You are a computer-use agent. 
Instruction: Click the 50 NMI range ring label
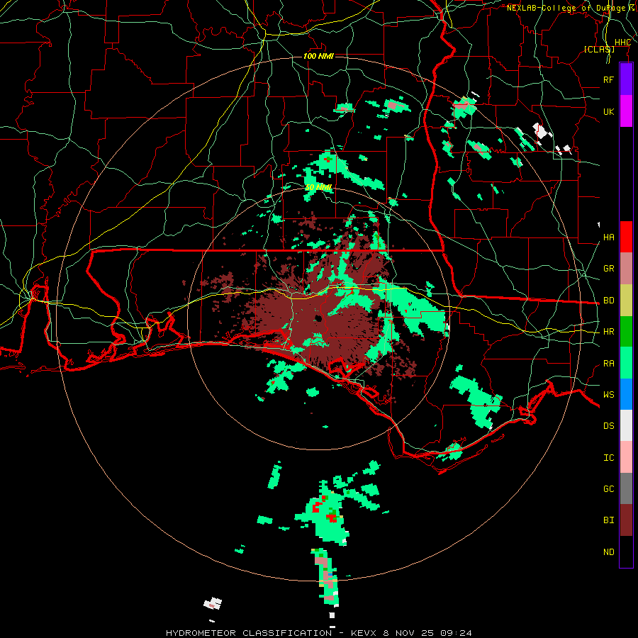[x=318, y=188]
